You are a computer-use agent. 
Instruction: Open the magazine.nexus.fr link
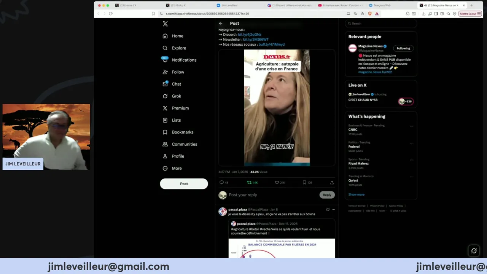point(375,72)
